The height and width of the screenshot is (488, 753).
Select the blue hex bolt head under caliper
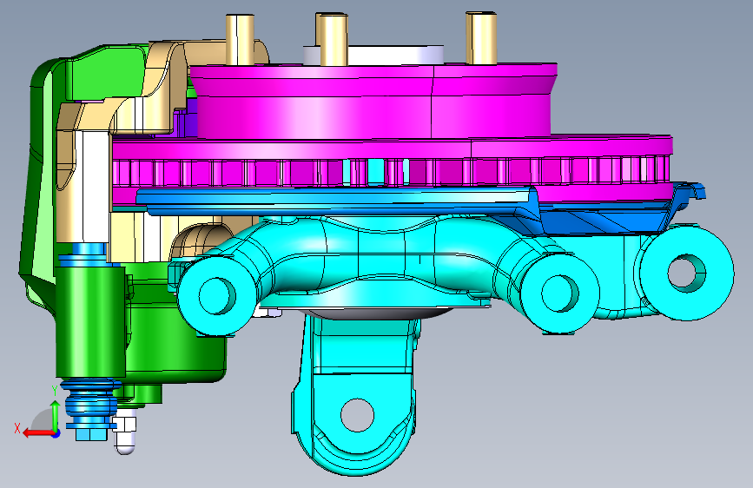pyautogui.click(x=91, y=433)
